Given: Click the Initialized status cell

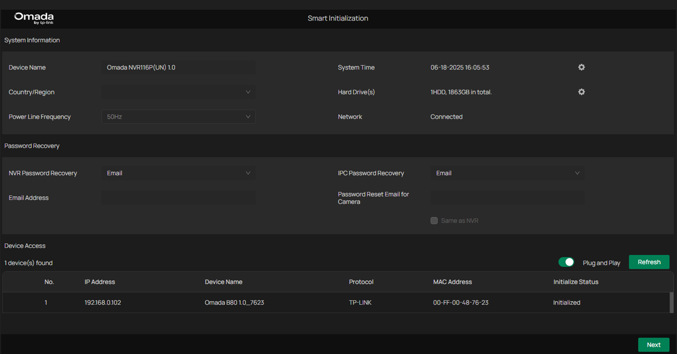Looking at the screenshot, I should [567, 302].
